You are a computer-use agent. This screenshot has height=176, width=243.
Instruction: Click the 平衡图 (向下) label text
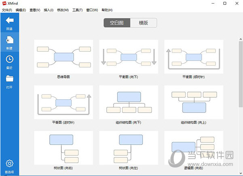point(129,77)
